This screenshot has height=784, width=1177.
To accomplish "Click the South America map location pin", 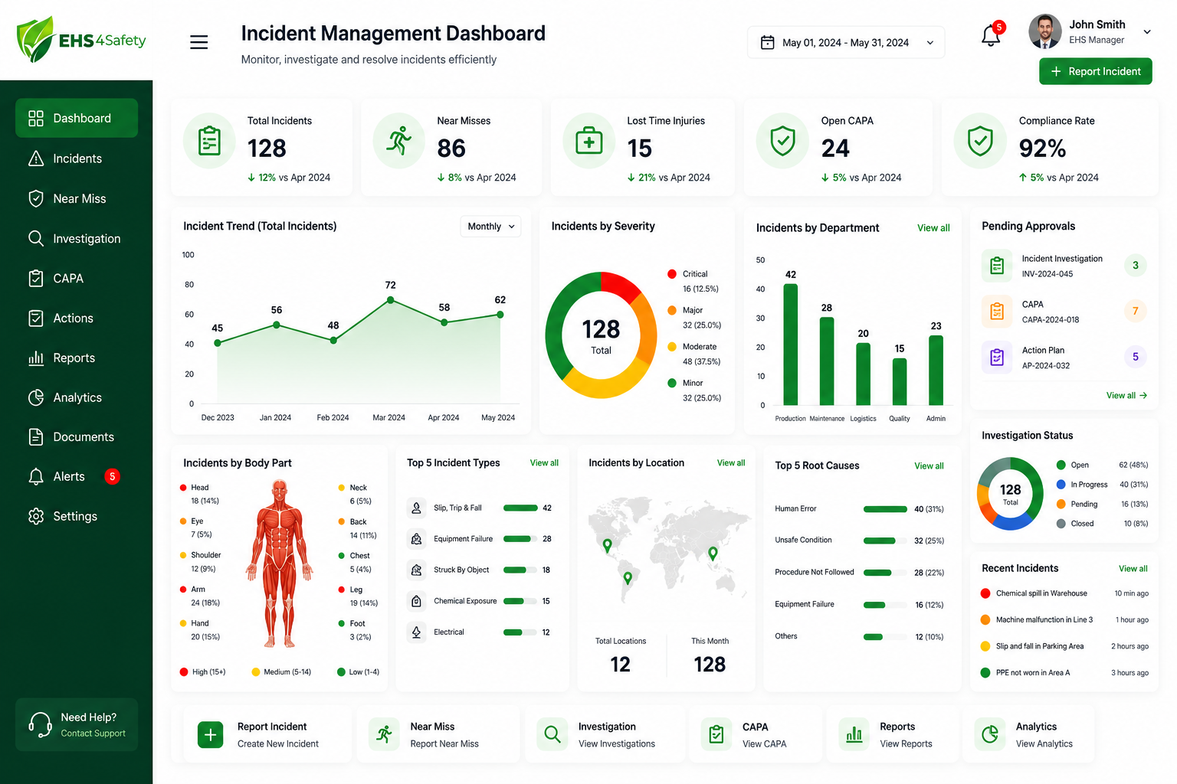I will 628,579.
